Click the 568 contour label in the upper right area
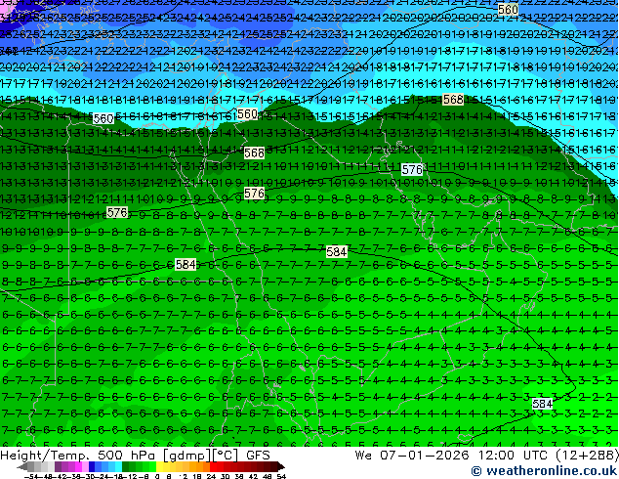The width and height of the screenshot is (619, 479). click(453, 99)
